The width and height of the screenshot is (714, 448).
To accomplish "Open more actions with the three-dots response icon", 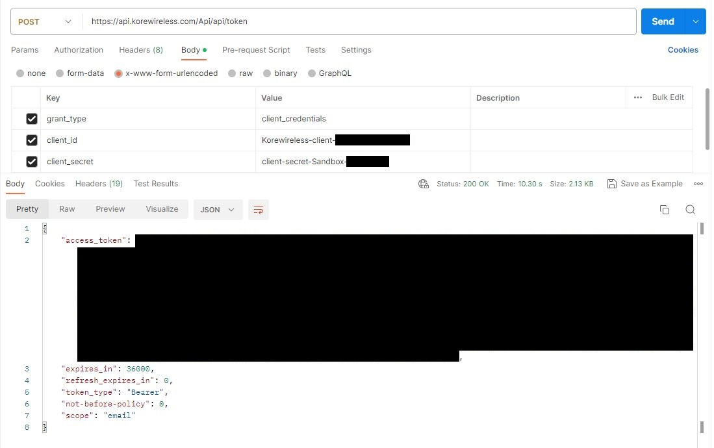I will [x=698, y=184].
